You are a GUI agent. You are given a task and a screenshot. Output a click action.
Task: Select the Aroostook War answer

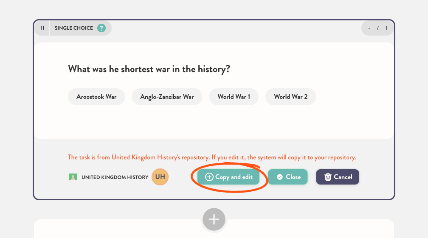coord(96,97)
